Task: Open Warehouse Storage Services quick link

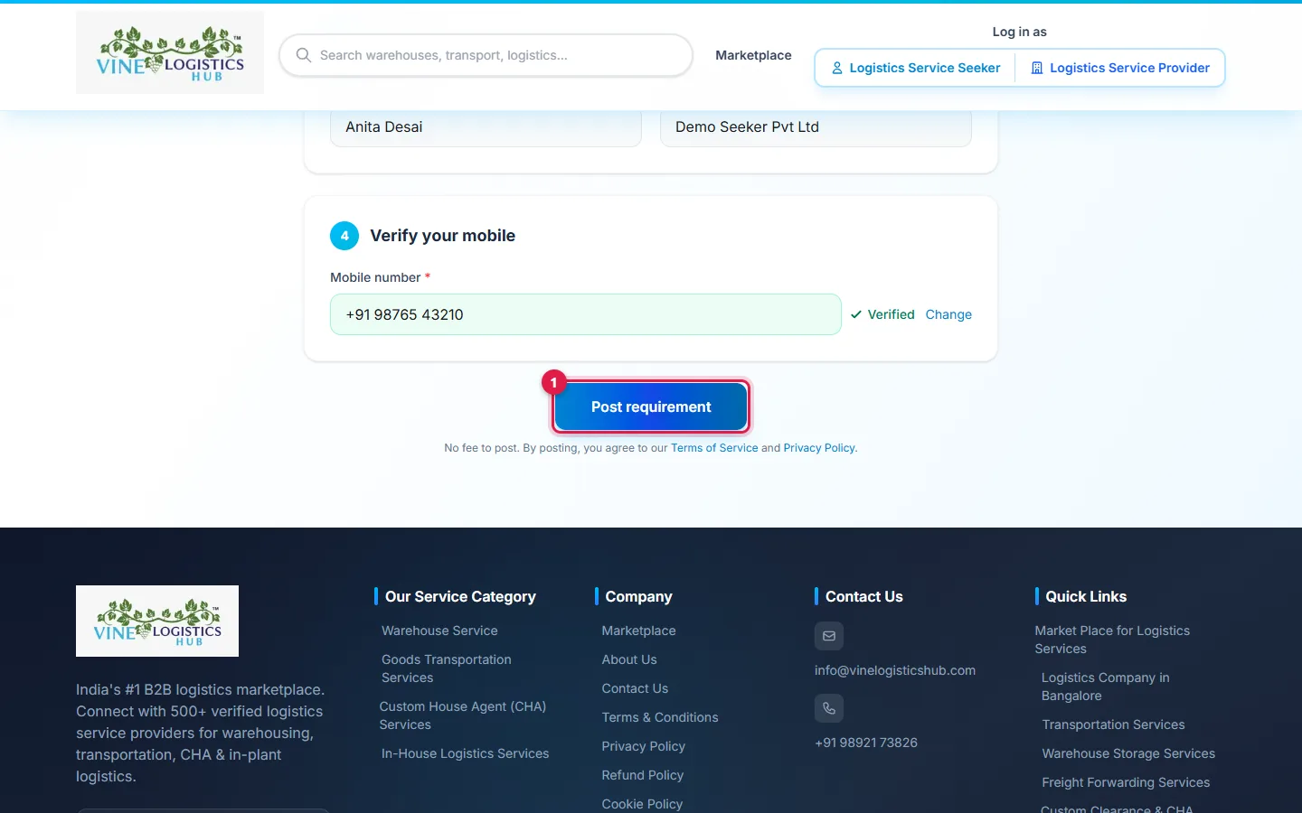Action: (x=1128, y=753)
